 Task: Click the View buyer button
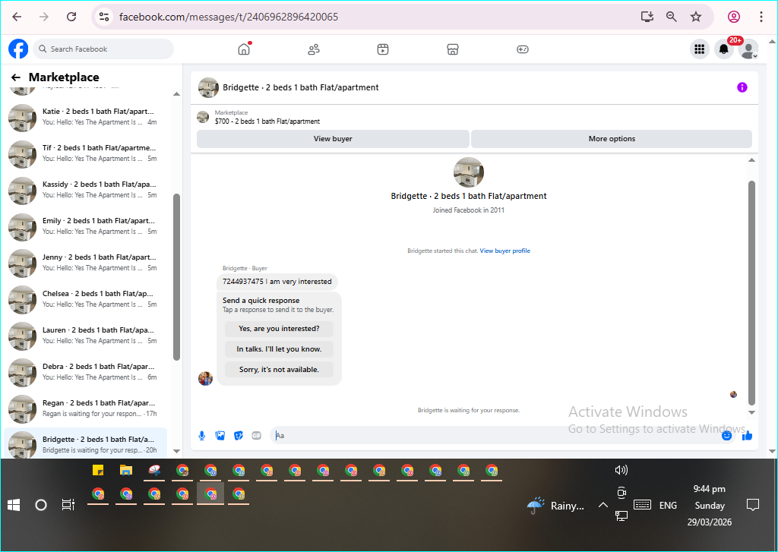tap(333, 139)
